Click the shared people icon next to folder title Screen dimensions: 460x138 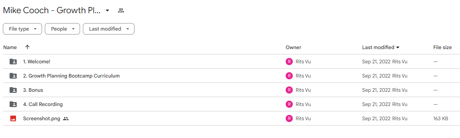[x=121, y=11]
